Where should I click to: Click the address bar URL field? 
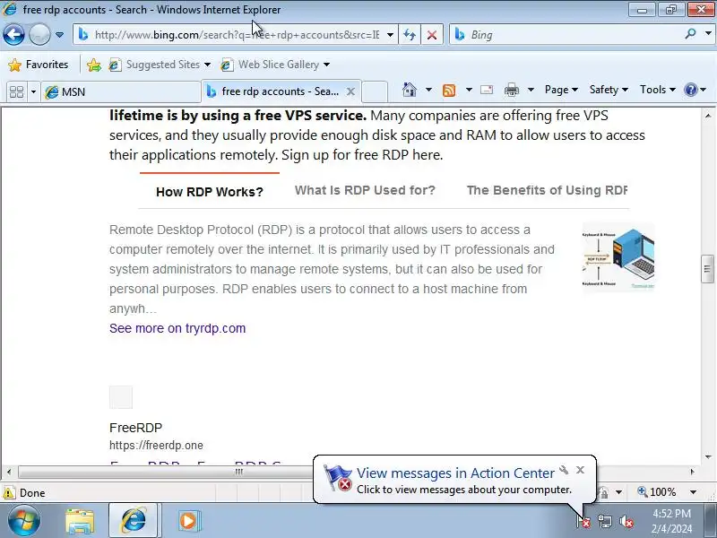coord(237,35)
